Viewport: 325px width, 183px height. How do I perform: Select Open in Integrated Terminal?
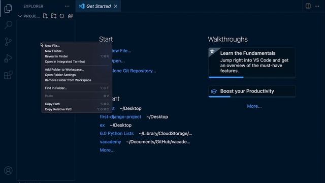[x=77, y=62]
